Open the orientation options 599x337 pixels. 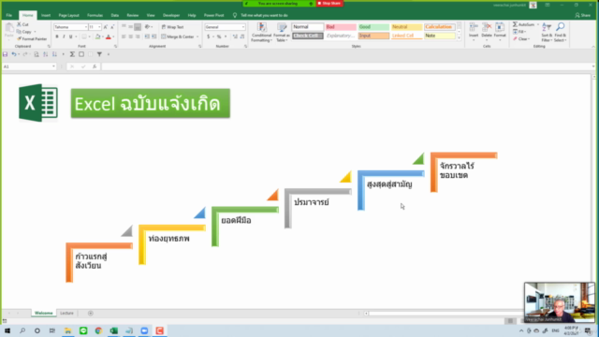point(148,27)
